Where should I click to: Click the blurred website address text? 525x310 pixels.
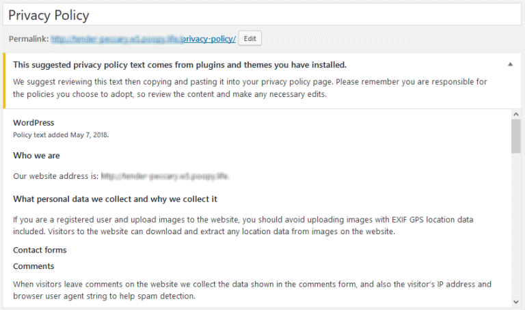point(165,176)
